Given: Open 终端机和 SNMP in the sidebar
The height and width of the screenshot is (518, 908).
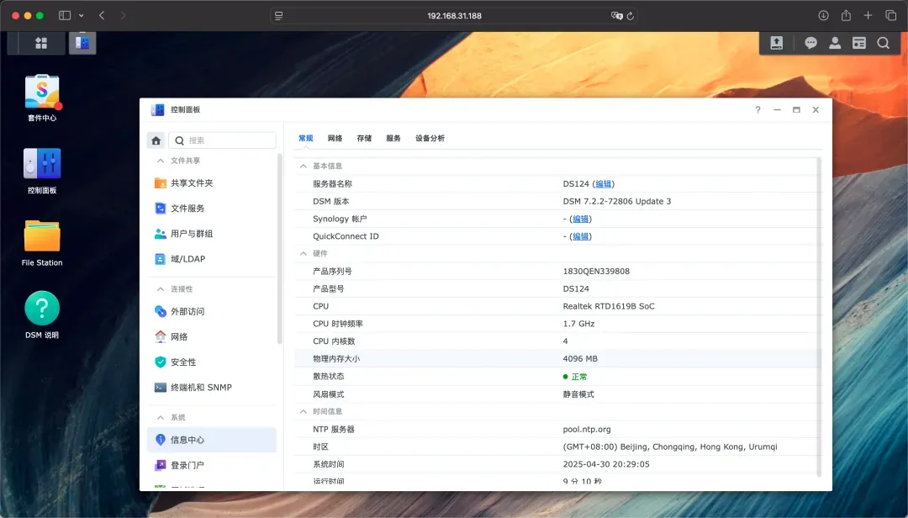Looking at the screenshot, I should 212,388.
